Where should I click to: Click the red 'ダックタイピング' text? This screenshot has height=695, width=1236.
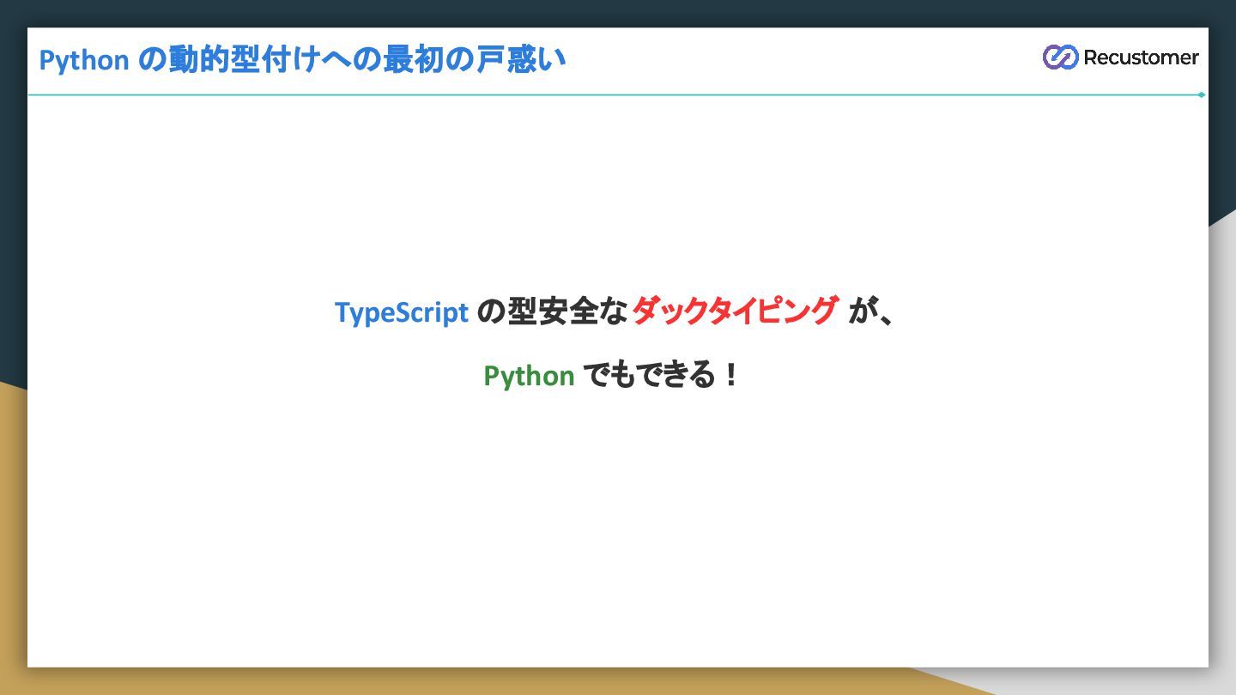coord(735,311)
